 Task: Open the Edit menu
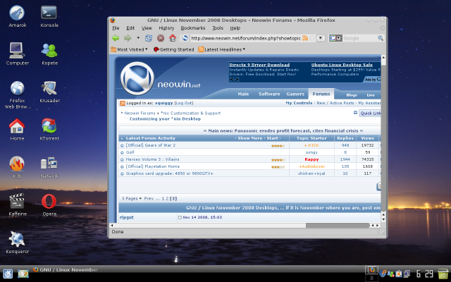coord(130,28)
